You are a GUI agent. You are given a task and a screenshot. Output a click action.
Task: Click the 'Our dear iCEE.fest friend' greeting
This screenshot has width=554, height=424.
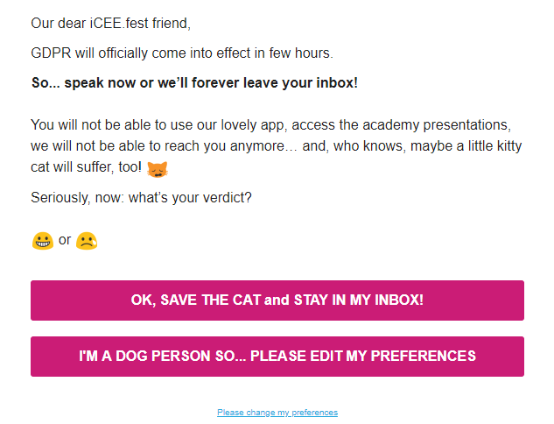pyautogui.click(x=110, y=24)
